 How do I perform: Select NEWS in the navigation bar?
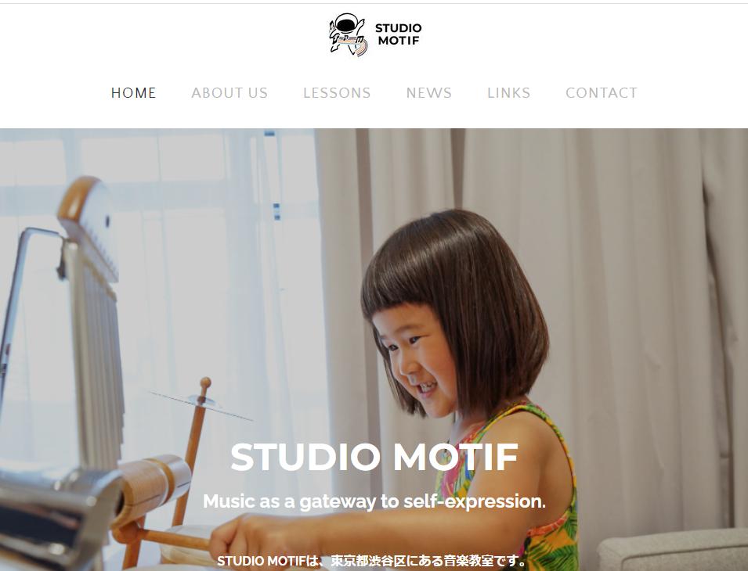[x=429, y=93]
